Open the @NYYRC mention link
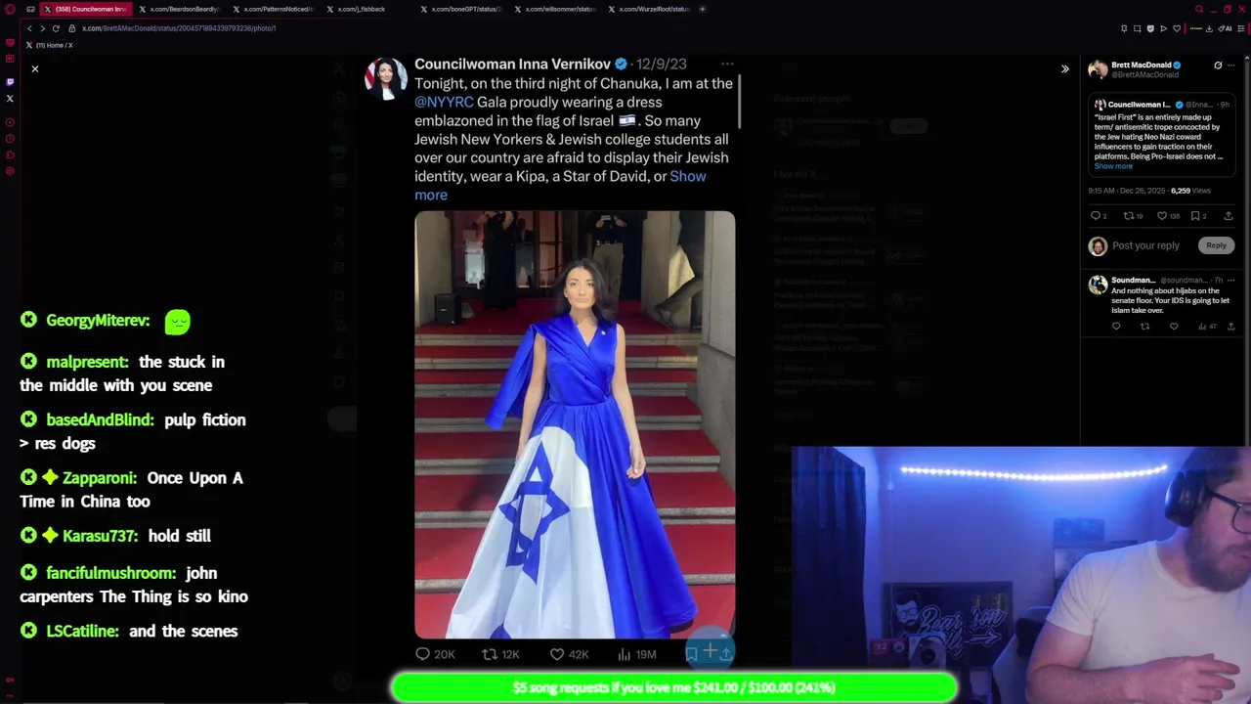 point(444,102)
